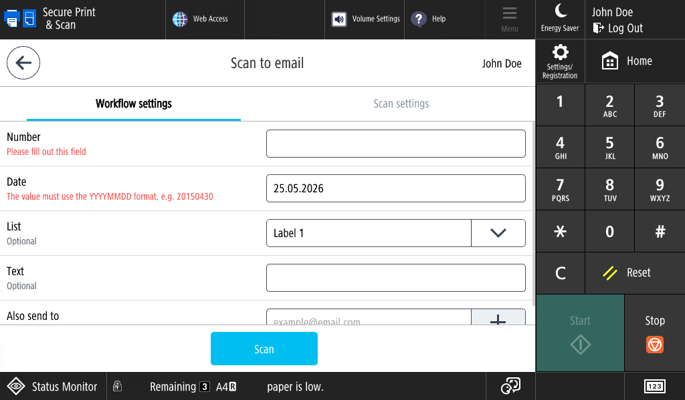The height and width of the screenshot is (400, 685).
Task: Focus the Number input field
Action: [x=396, y=144]
